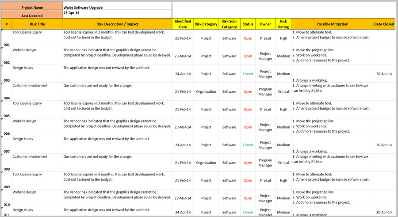Select the "Critical" rating in row 004

click(x=283, y=91)
